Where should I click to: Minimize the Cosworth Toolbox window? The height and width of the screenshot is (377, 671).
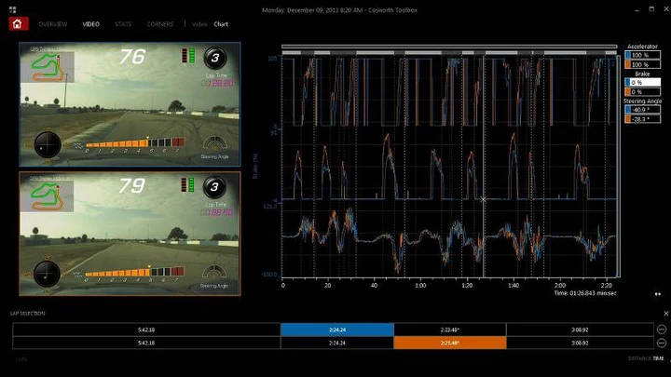pos(637,9)
